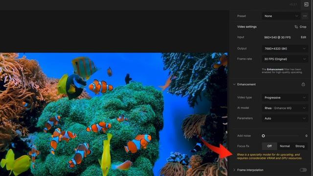
Task: Open the AI model dropdown
Action: click(285, 108)
